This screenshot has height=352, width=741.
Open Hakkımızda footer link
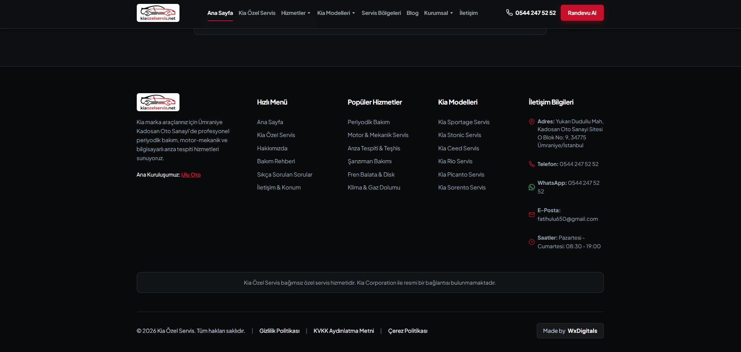click(272, 148)
